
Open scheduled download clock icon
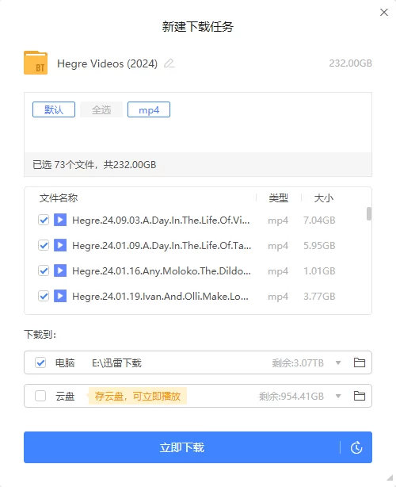(356, 447)
